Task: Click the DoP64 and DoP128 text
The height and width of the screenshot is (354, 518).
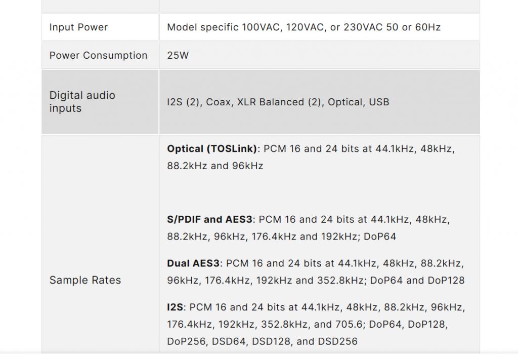Action: pos(417,280)
